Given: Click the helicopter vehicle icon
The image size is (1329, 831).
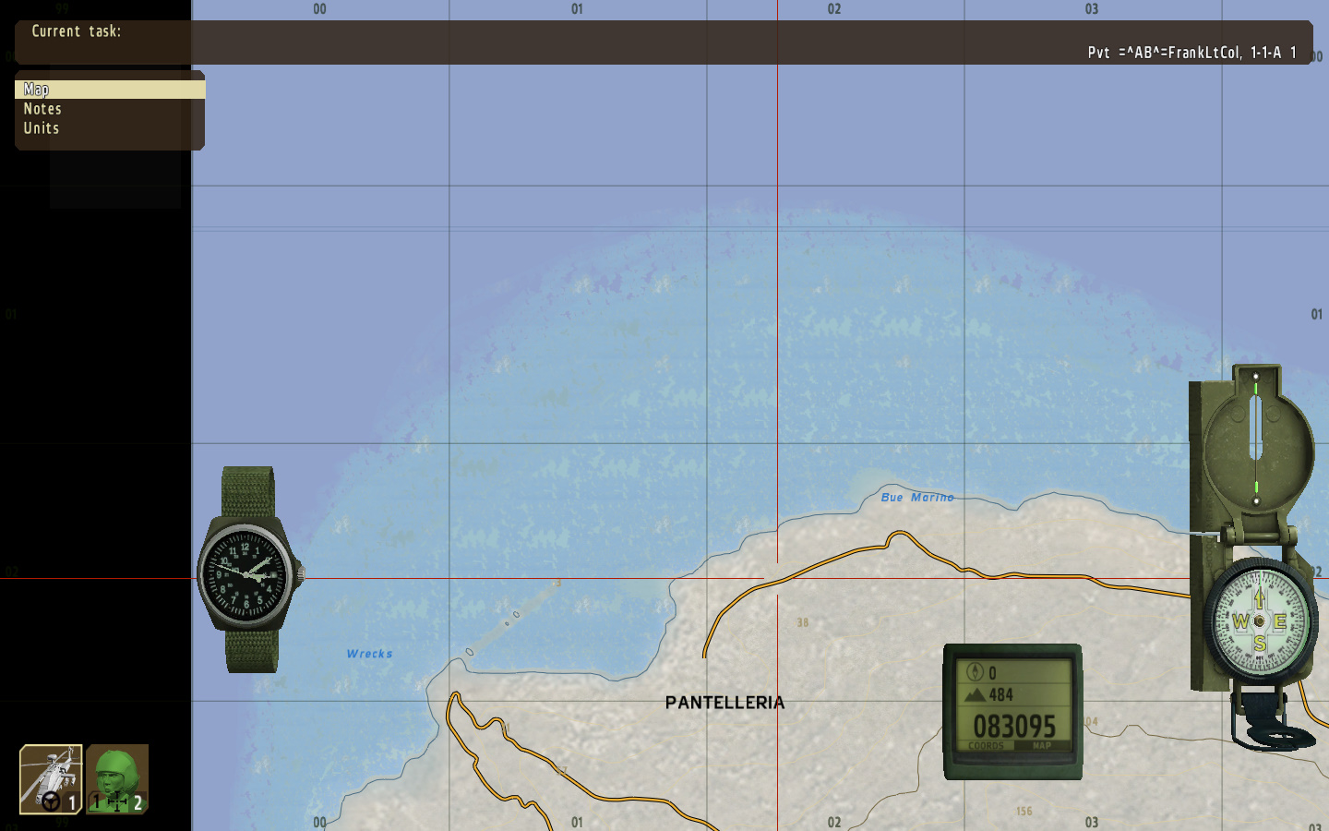Looking at the screenshot, I should [x=51, y=779].
